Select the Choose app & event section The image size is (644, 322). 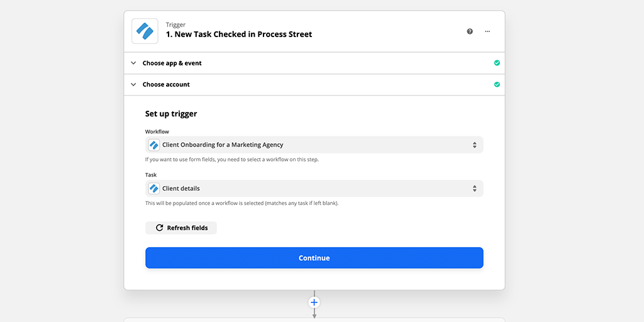pyautogui.click(x=314, y=63)
